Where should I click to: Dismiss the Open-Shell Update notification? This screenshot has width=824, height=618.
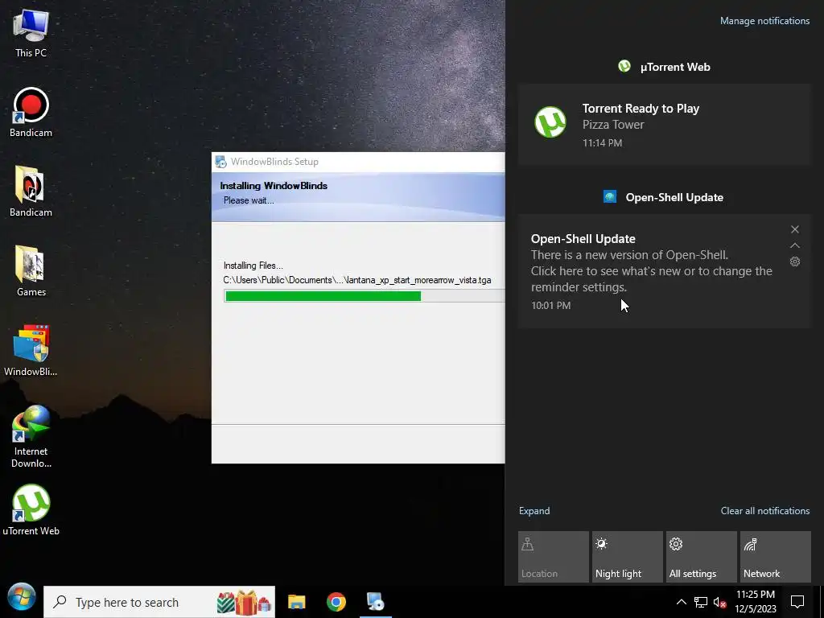795,229
